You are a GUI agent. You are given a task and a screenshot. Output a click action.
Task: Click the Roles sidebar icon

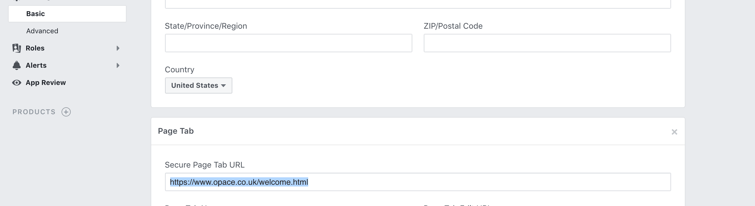(17, 48)
